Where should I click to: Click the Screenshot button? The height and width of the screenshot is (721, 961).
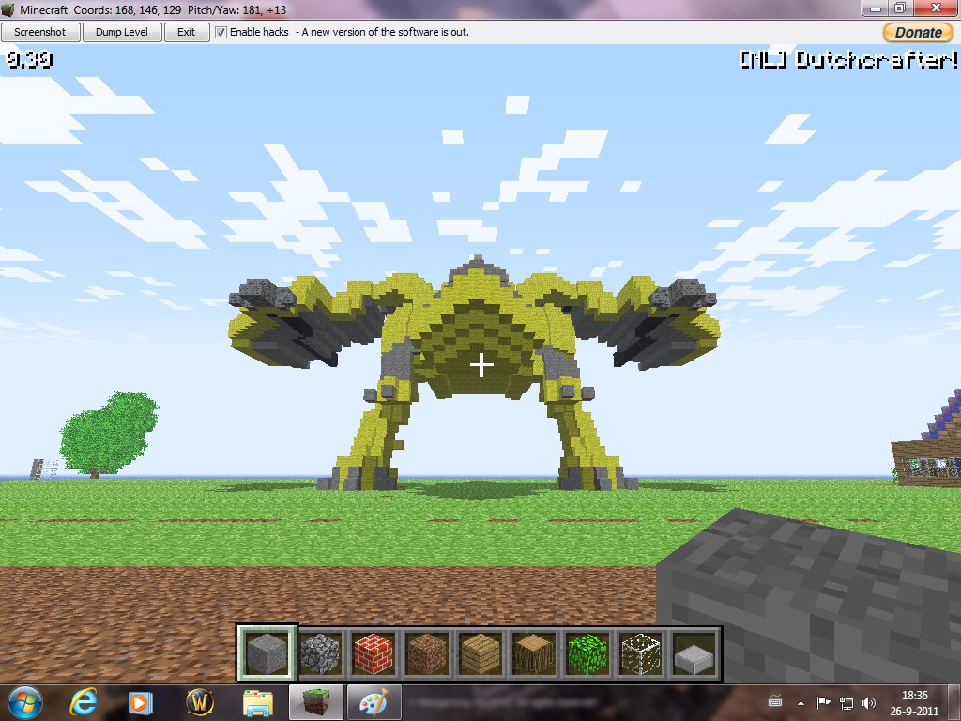tap(39, 32)
